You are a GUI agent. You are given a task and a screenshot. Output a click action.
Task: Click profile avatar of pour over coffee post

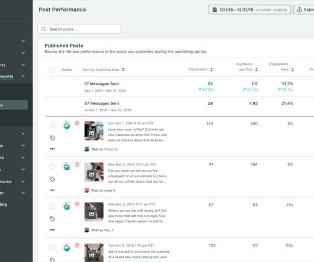pos(67,126)
